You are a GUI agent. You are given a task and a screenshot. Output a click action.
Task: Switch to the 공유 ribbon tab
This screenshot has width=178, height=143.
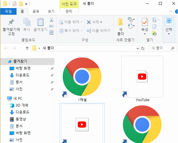tap(36, 12)
